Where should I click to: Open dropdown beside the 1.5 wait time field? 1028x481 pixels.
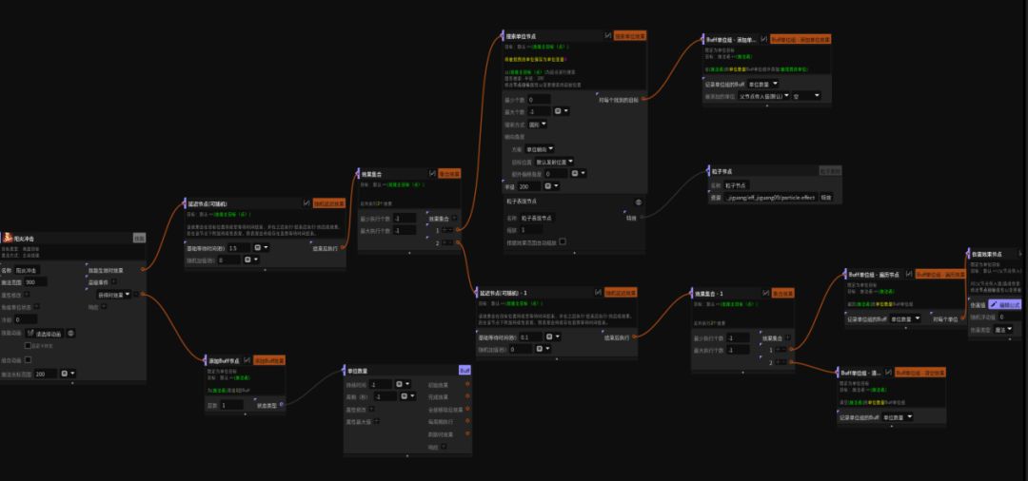point(261,248)
